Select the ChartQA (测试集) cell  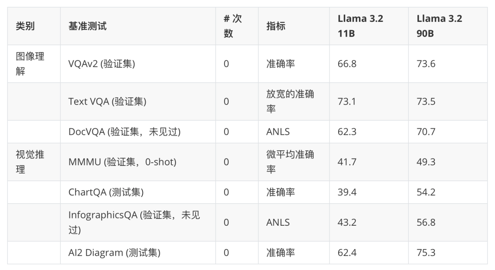[x=106, y=192]
